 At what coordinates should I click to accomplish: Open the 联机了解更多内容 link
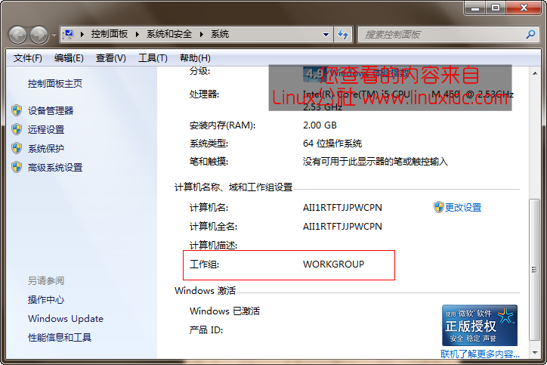(x=480, y=354)
